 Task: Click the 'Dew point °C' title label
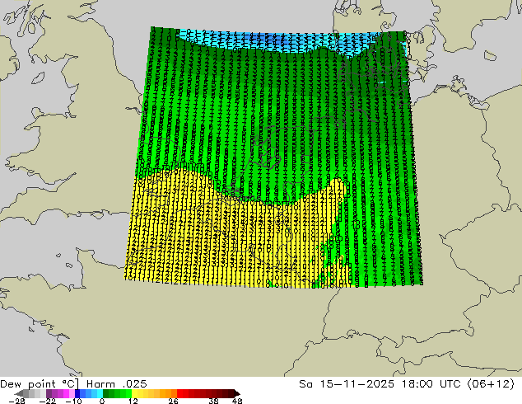click(x=40, y=384)
